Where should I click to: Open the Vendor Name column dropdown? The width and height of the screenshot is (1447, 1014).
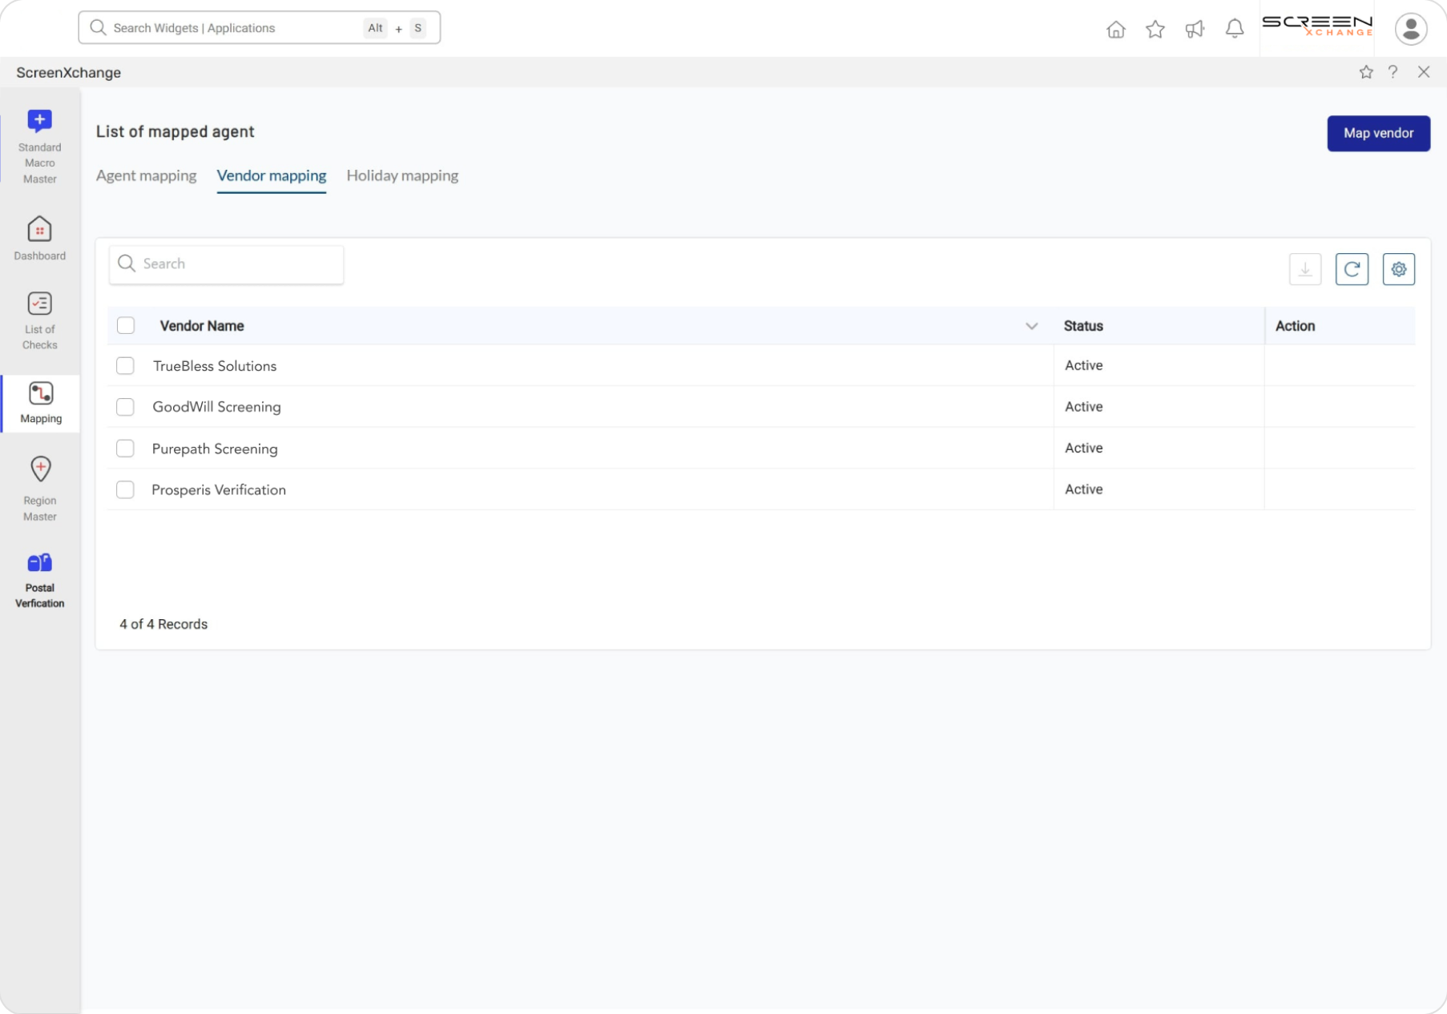[x=1032, y=326]
